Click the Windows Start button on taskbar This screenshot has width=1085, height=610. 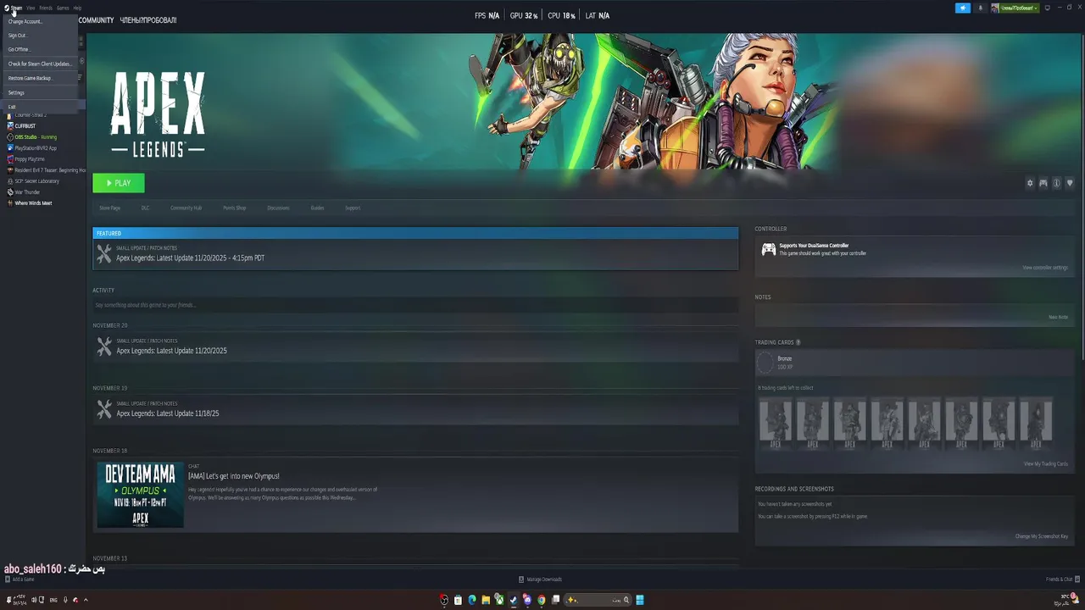tap(641, 600)
